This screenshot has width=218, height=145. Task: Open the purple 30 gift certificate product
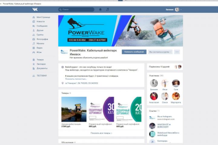(101, 109)
